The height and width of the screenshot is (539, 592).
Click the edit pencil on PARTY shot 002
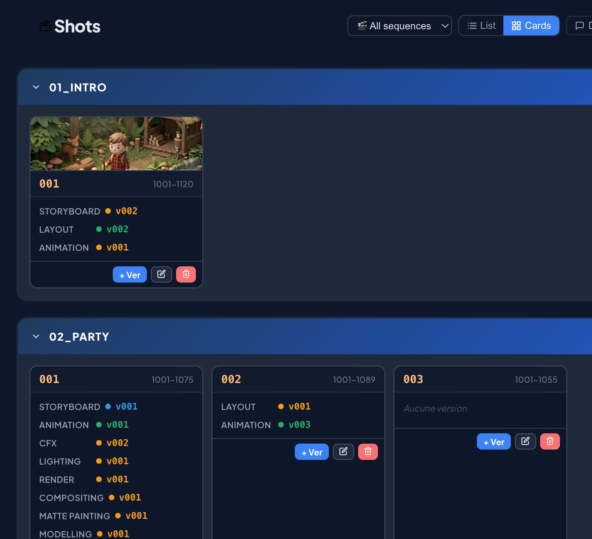click(343, 451)
